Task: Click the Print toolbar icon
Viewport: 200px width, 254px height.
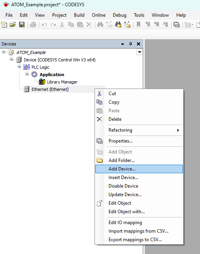Action: point(33,24)
